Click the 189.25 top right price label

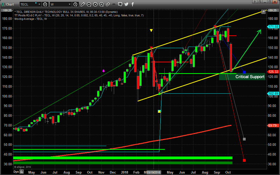273,10
